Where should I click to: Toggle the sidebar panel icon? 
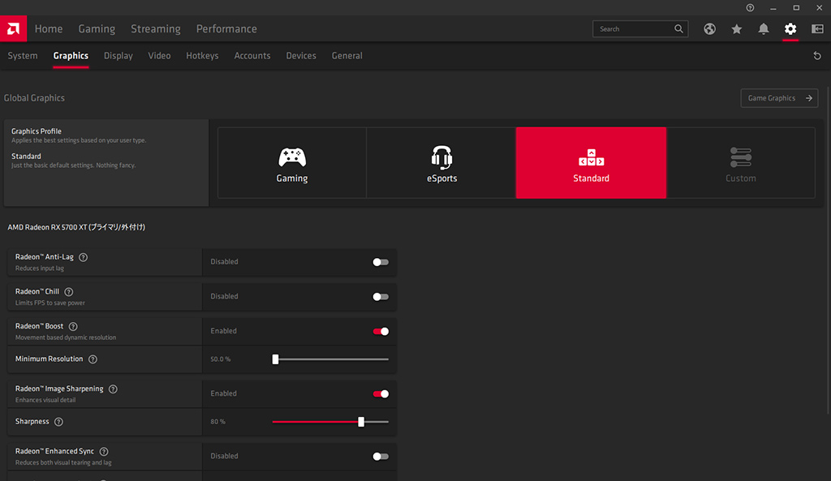point(817,29)
